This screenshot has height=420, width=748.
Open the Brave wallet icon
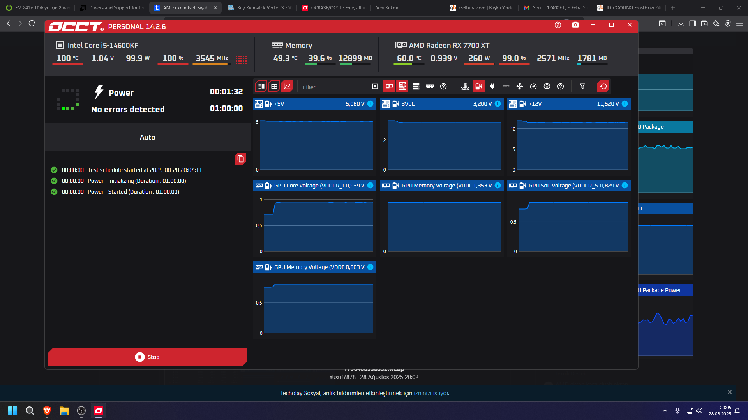tap(704, 23)
